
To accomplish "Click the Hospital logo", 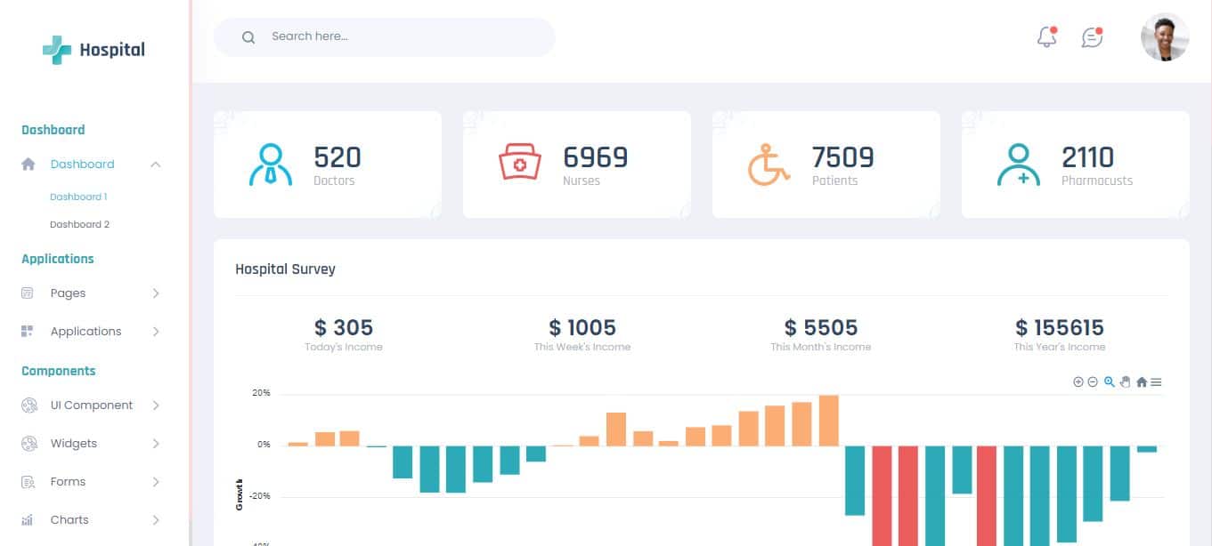I will tap(92, 49).
